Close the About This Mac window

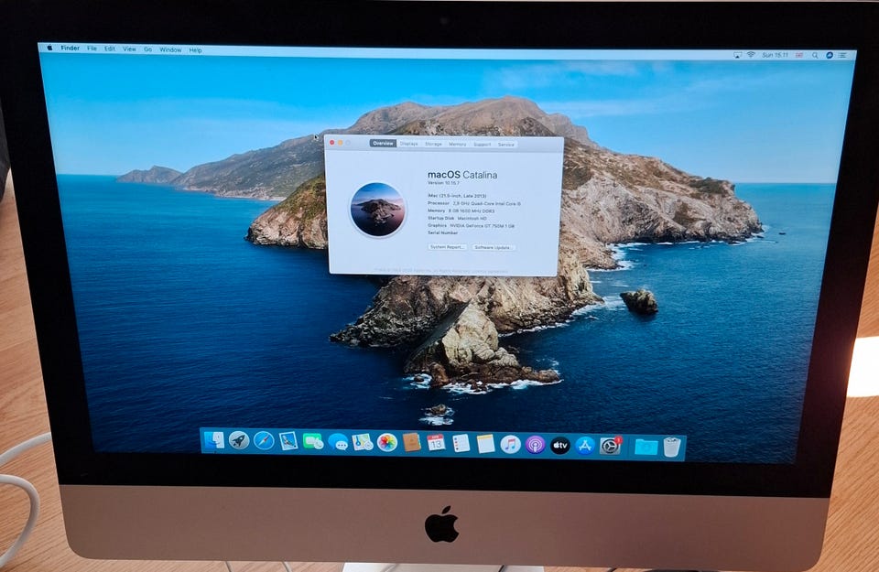pos(331,143)
